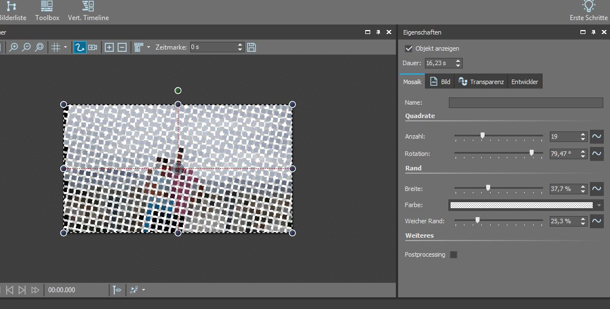Toggle the playhead preview eye icon
The height and width of the screenshot is (309, 610).
click(117, 290)
